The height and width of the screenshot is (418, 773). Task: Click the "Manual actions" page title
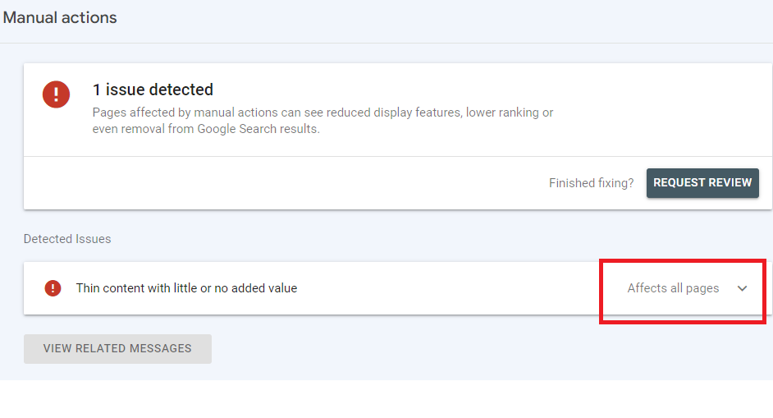tap(60, 17)
